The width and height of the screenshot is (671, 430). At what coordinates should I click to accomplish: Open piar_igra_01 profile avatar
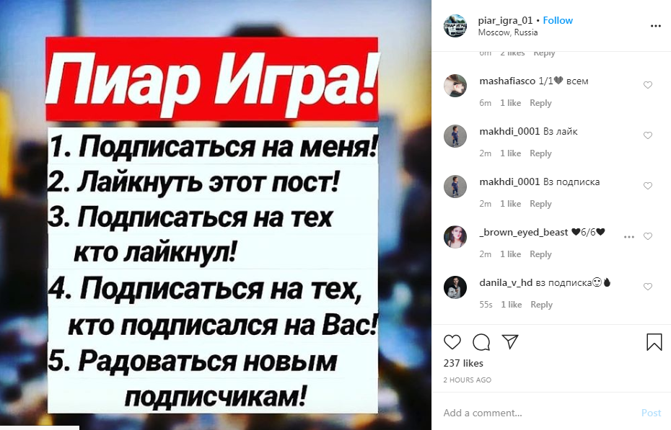(x=455, y=26)
